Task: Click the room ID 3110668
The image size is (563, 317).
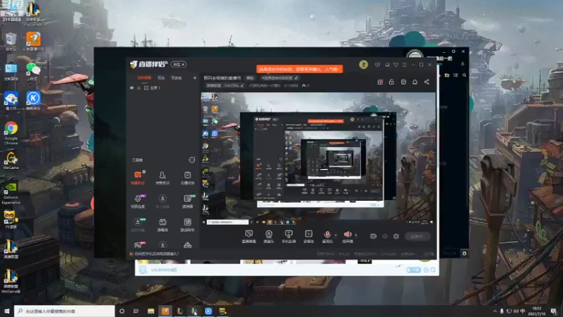Action: [291, 85]
